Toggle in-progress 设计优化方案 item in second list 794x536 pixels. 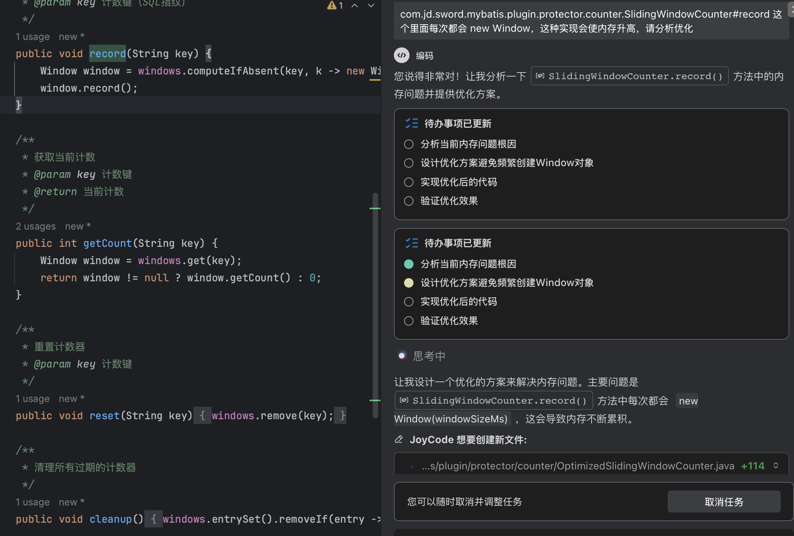click(409, 283)
